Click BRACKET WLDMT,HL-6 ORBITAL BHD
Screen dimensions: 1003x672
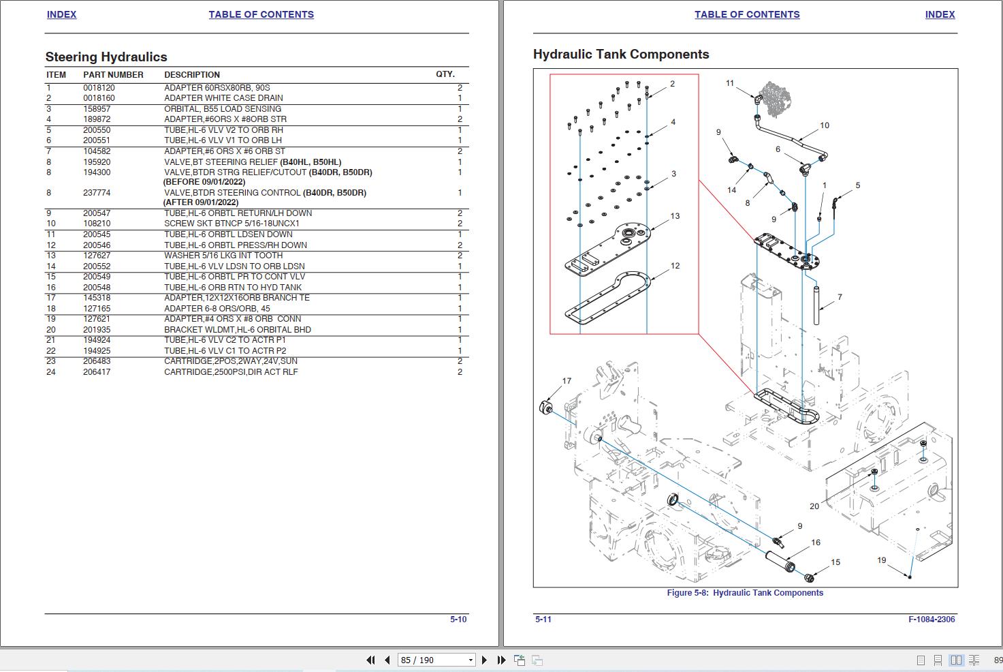point(238,330)
